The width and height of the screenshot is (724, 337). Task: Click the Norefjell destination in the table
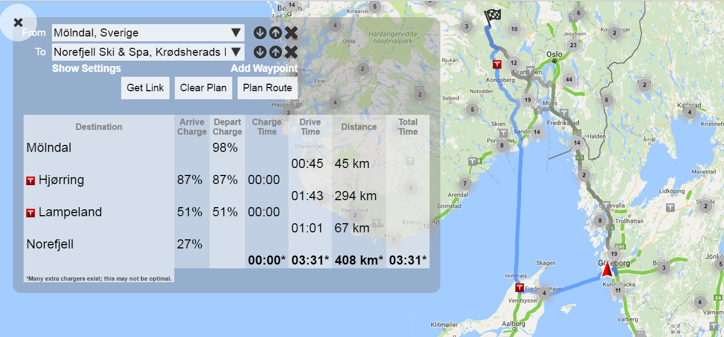[50, 244]
